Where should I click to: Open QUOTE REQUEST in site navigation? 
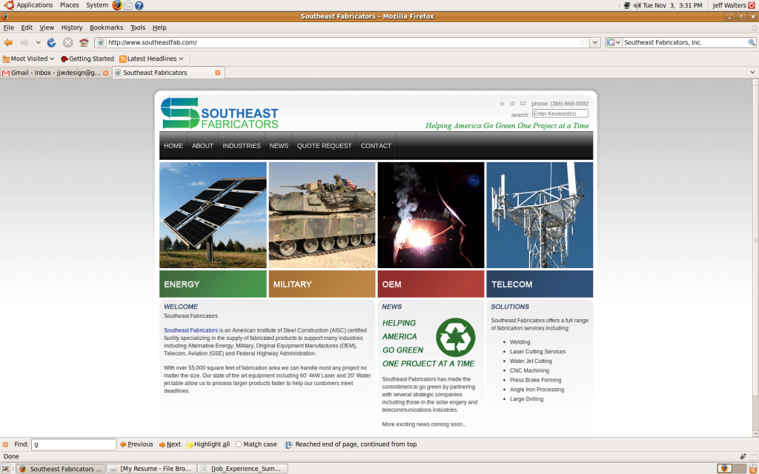325,146
